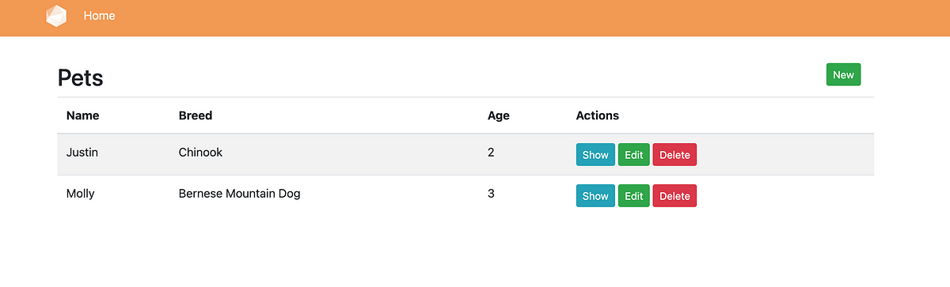Viewport: 950px width, 287px height.
Task: Click Justin's age value 2
Action: [x=491, y=153]
